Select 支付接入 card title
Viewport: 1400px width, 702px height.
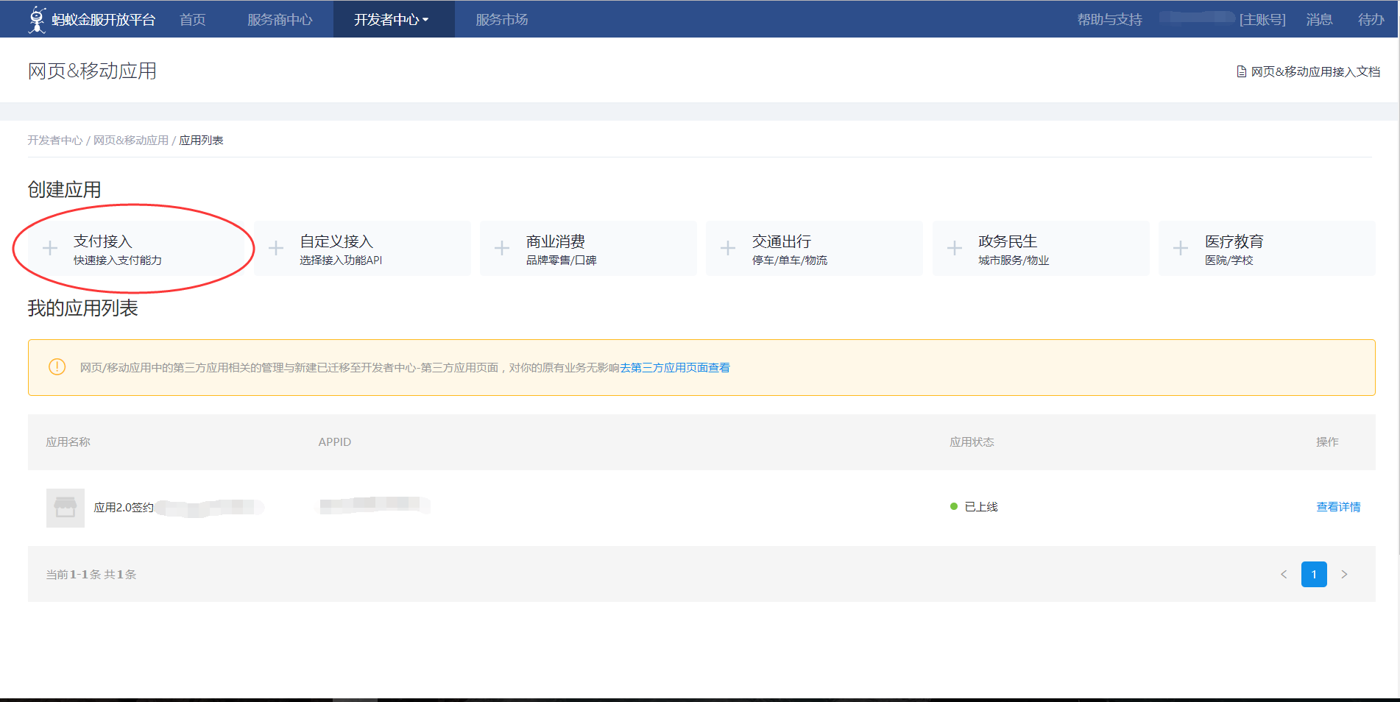click(x=103, y=241)
